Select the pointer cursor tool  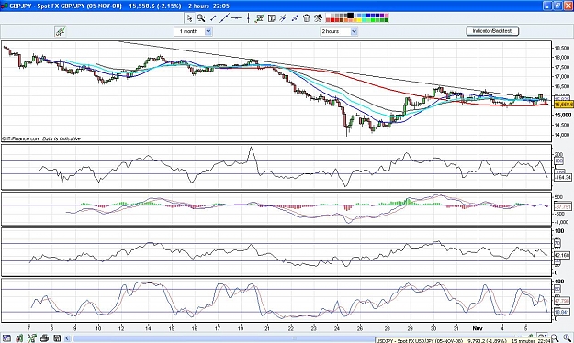point(189,18)
